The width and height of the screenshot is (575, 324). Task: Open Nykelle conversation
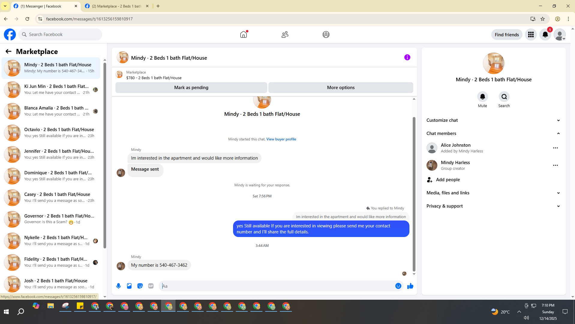click(x=51, y=241)
